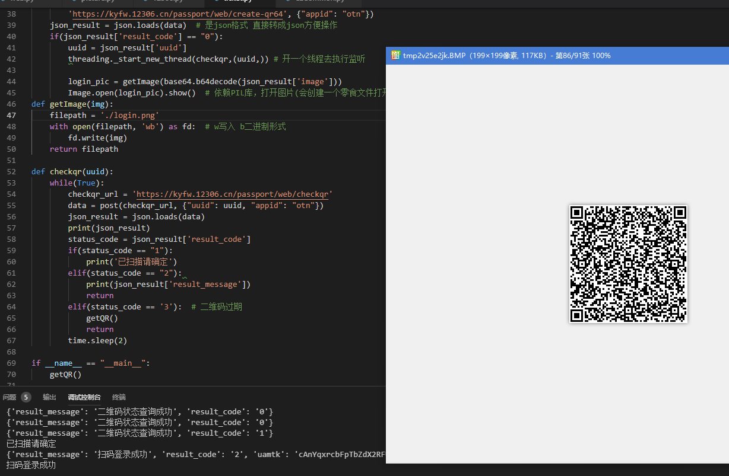Click "uuid = json_result['uuid']" line
Image resolution: width=729 pixels, height=476 pixels.
coord(127,48)
